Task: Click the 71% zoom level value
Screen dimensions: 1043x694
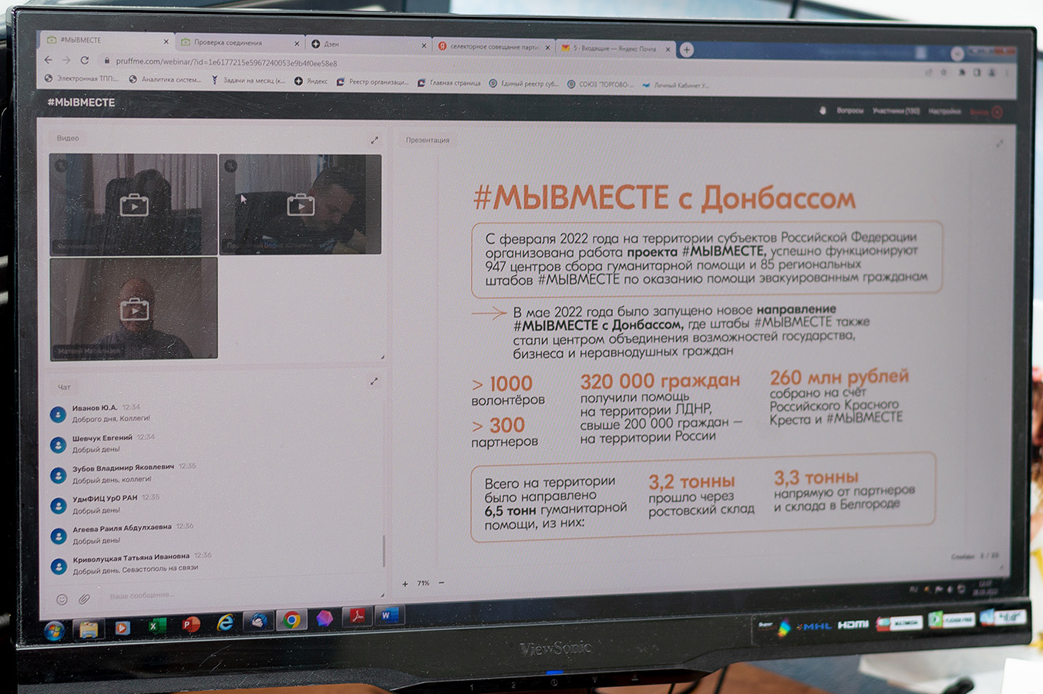Action: (x=423, y=584)
